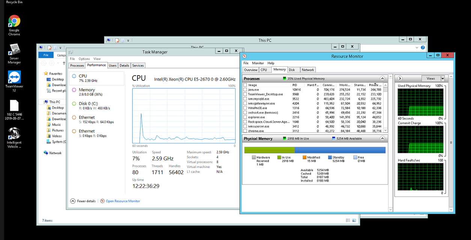The width and height of the screenshot is (471, 240).
Task: Select the CPU circle icon in Task Manager
Action: [74, 76]
